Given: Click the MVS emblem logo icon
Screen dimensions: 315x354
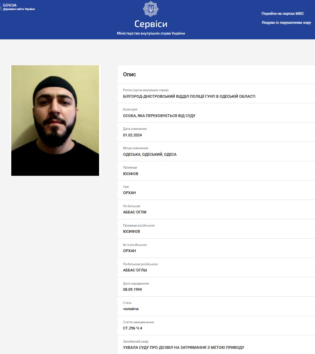Looking at the screenshot, I should coord(151,9).
